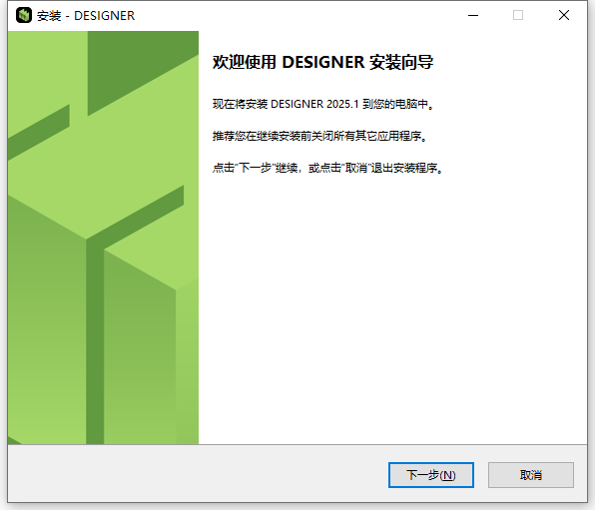595x510 pixels.
Task: Click the line starting 点击"下一步"继续
Action: [x=327, y=168]
